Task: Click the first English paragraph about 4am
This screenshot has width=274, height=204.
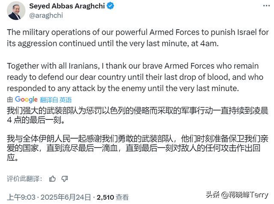Action: (138, 38)
